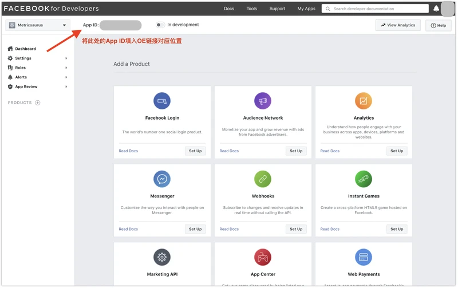
Task: Set Up Webhooks product
Action: (x=296, y=229)
